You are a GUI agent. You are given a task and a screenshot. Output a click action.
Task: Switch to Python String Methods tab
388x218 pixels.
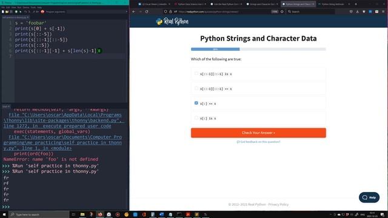pyautogui.click(x=333, y=4)
